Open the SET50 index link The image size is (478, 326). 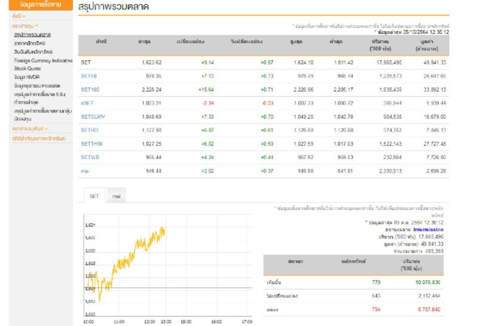(x=89, y=76)
